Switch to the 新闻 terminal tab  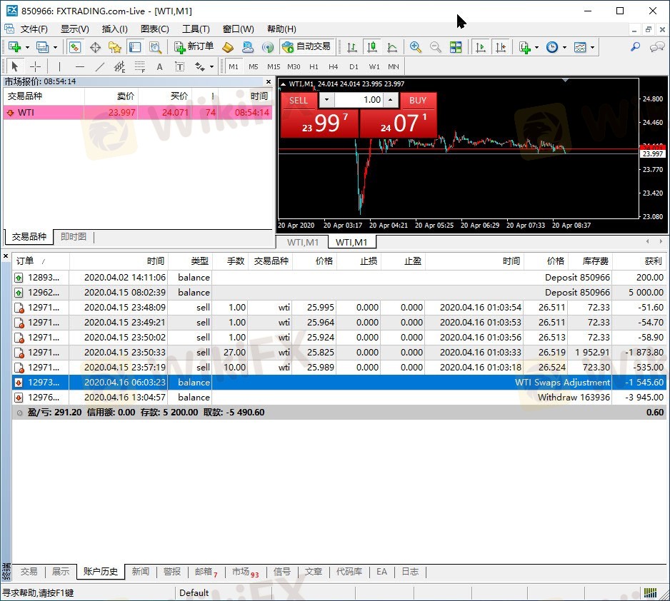[141, 572]
